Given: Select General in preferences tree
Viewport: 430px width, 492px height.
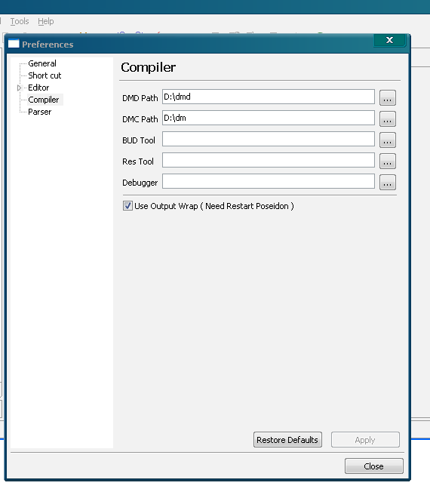Looking at the screenshot, I should pos(42,63).
